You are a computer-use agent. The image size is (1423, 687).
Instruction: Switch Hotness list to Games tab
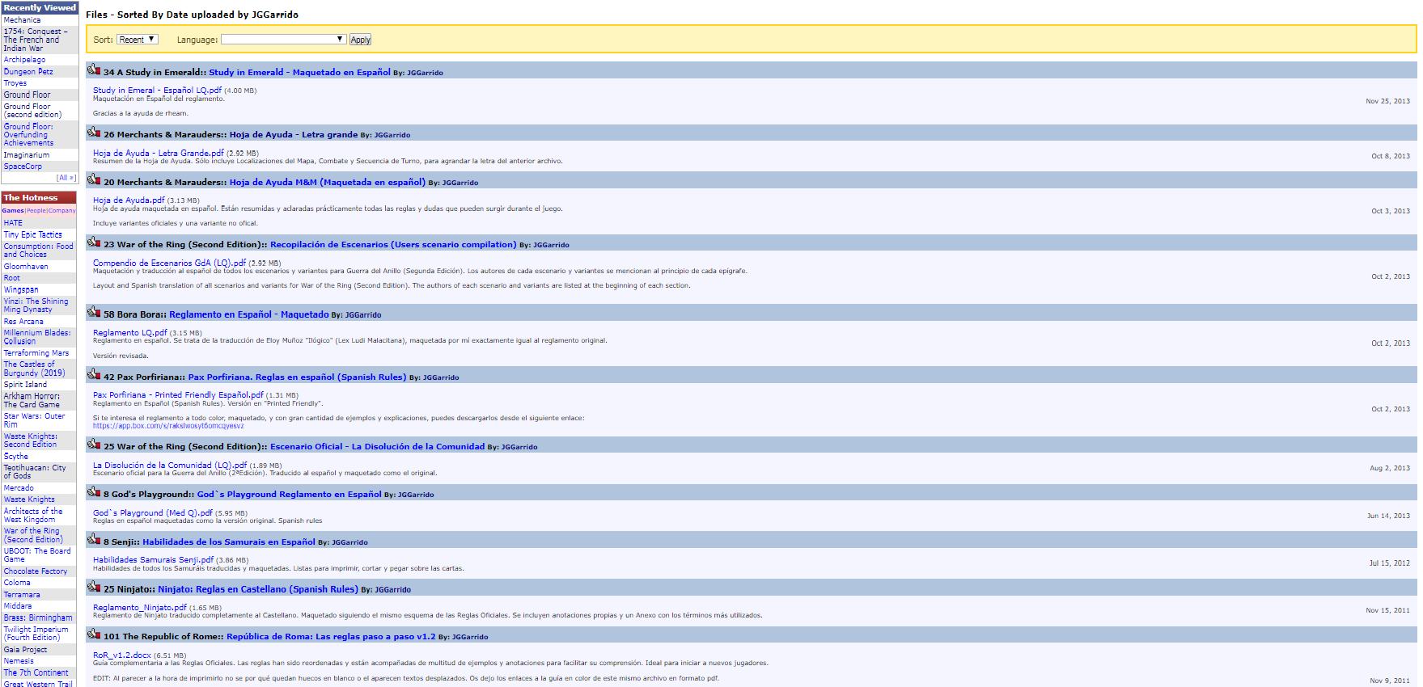click(x=13, y=211)
